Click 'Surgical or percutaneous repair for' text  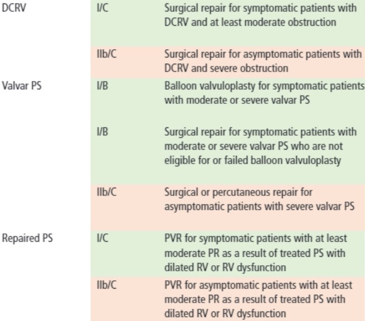pyautogui.click(x=239, y=193)
